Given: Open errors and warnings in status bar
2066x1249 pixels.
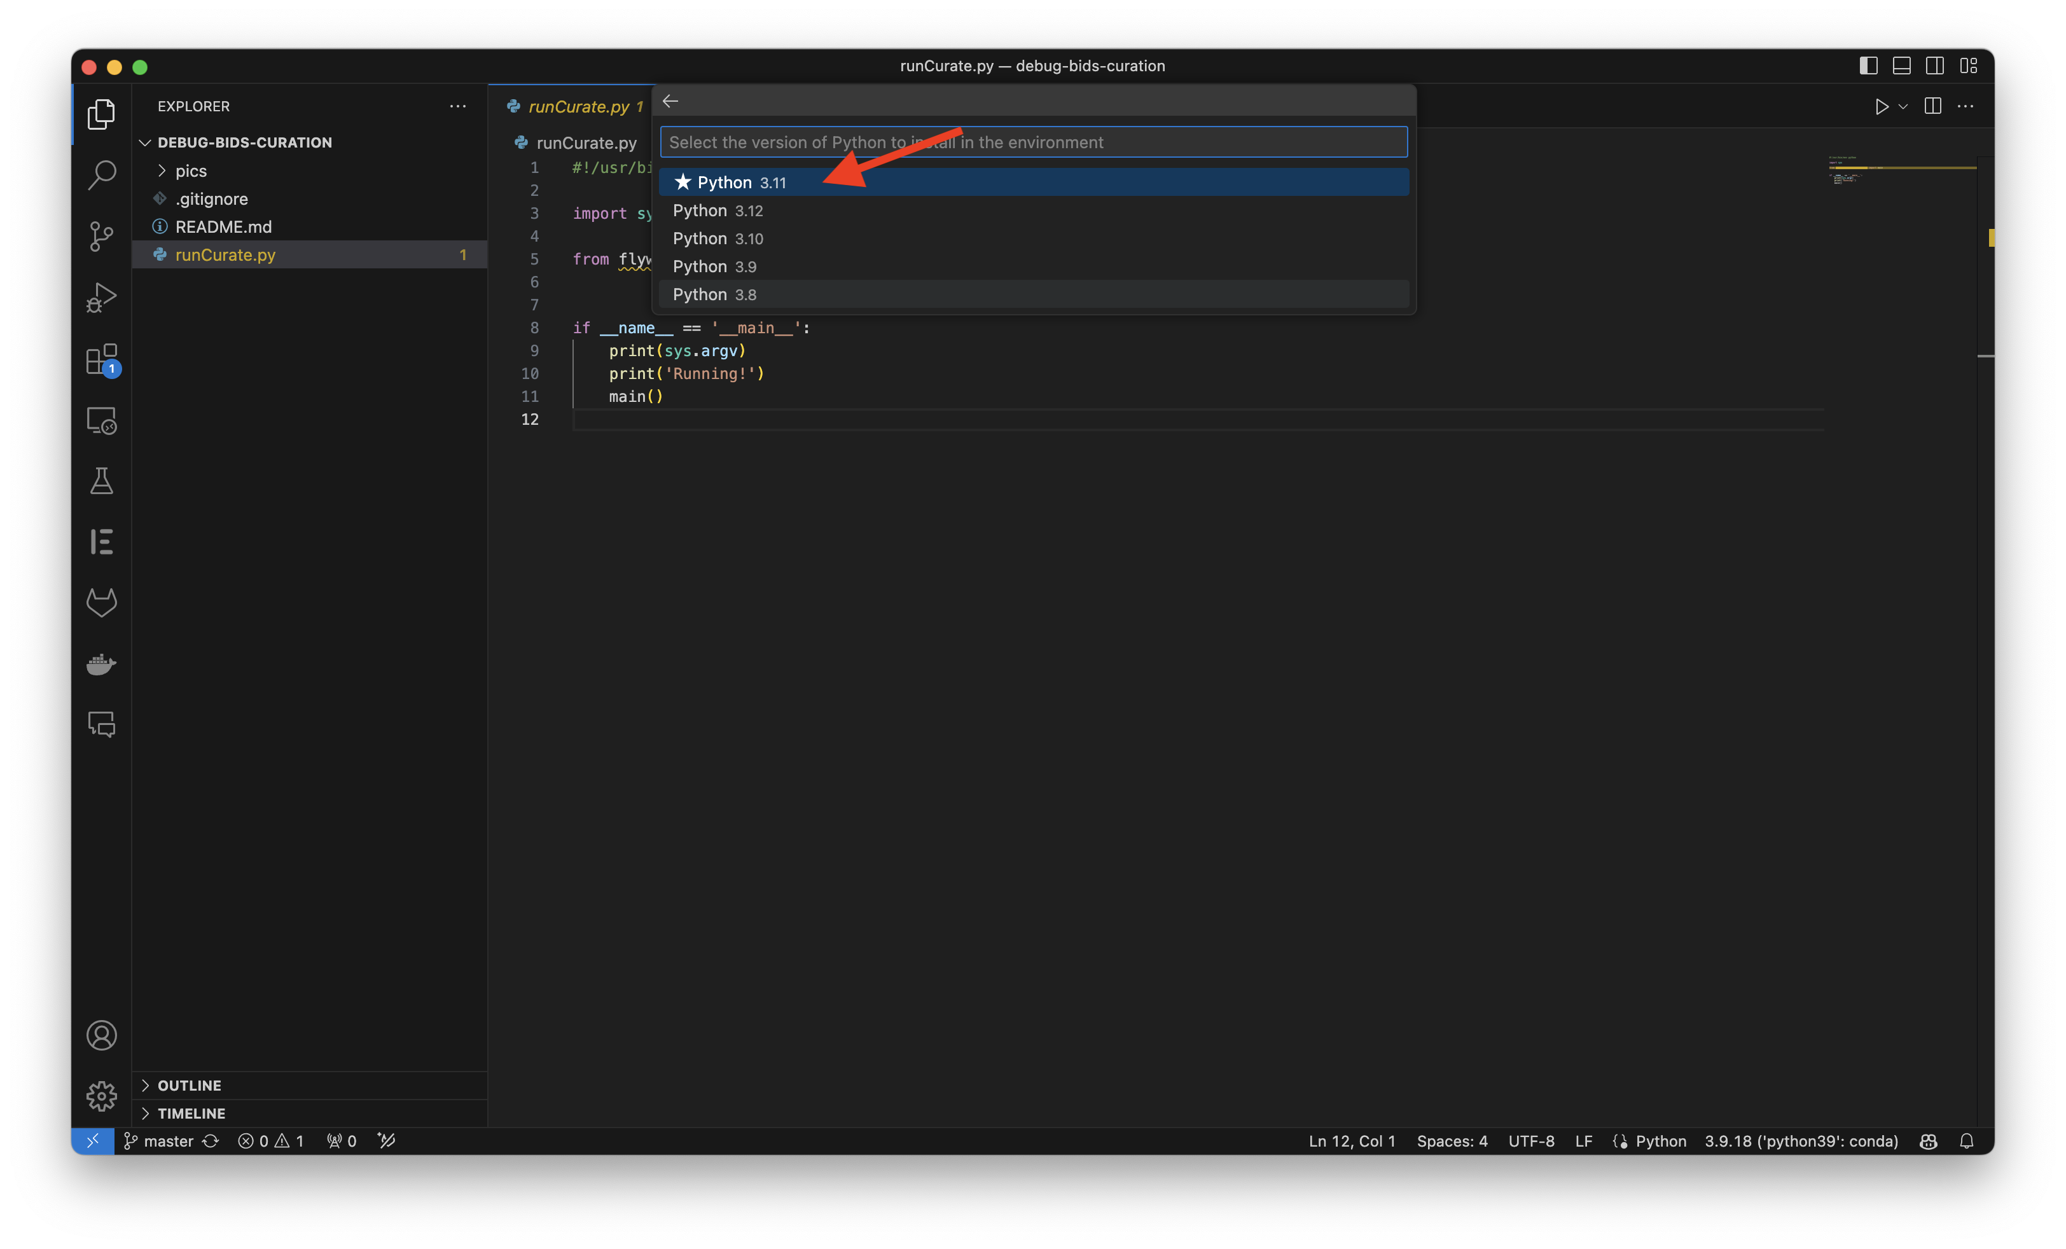Looking at the screenshot, I should (270, 1141).
